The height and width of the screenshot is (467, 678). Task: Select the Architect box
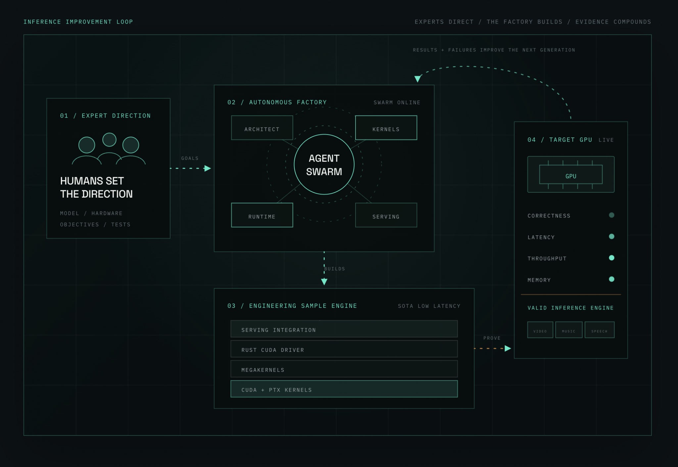(x=262, y=128)
